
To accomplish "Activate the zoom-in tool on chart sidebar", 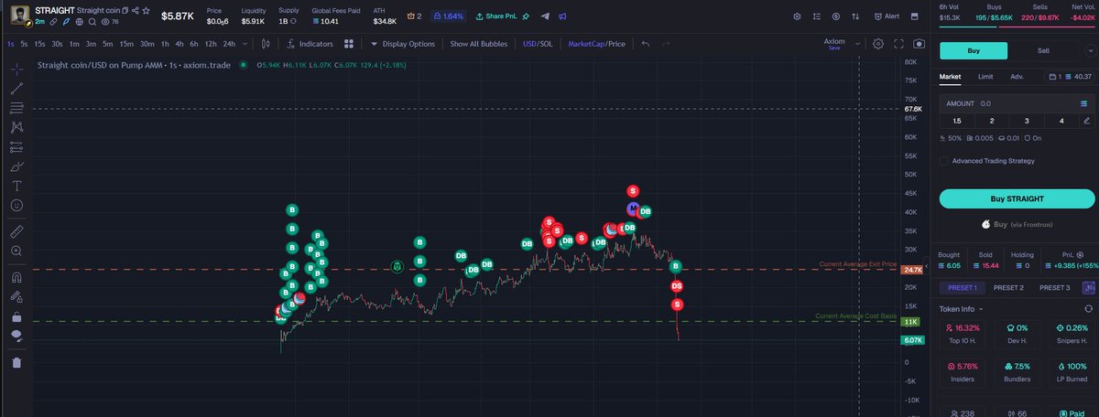I will tap(16, 251).
